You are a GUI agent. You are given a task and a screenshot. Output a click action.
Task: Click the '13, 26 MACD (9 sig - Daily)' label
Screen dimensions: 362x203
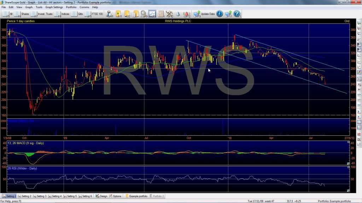(x=25, y=143)
